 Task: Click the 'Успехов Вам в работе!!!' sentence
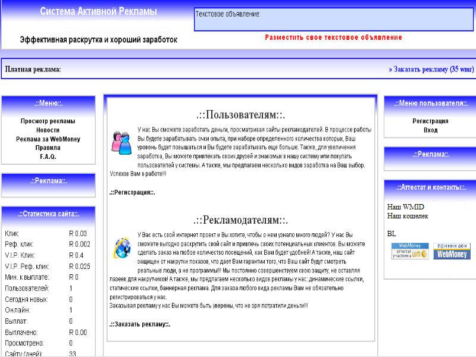(x=138, y=174)
